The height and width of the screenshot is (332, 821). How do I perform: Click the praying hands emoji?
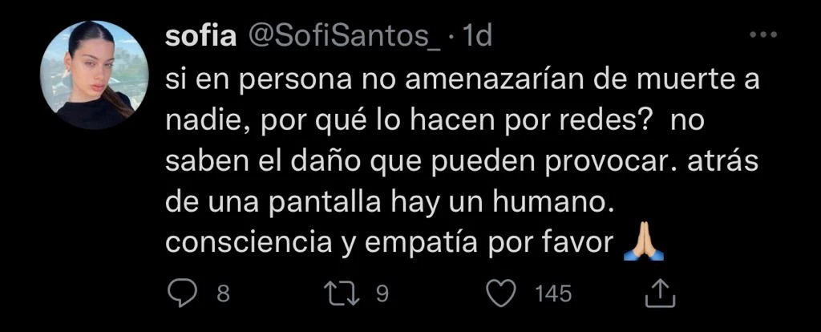pyautogui.click(x=644, y=244)
